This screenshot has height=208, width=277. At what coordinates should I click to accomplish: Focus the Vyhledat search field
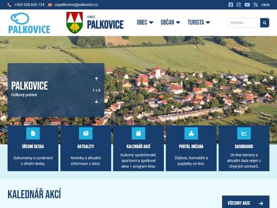(244, 23)
